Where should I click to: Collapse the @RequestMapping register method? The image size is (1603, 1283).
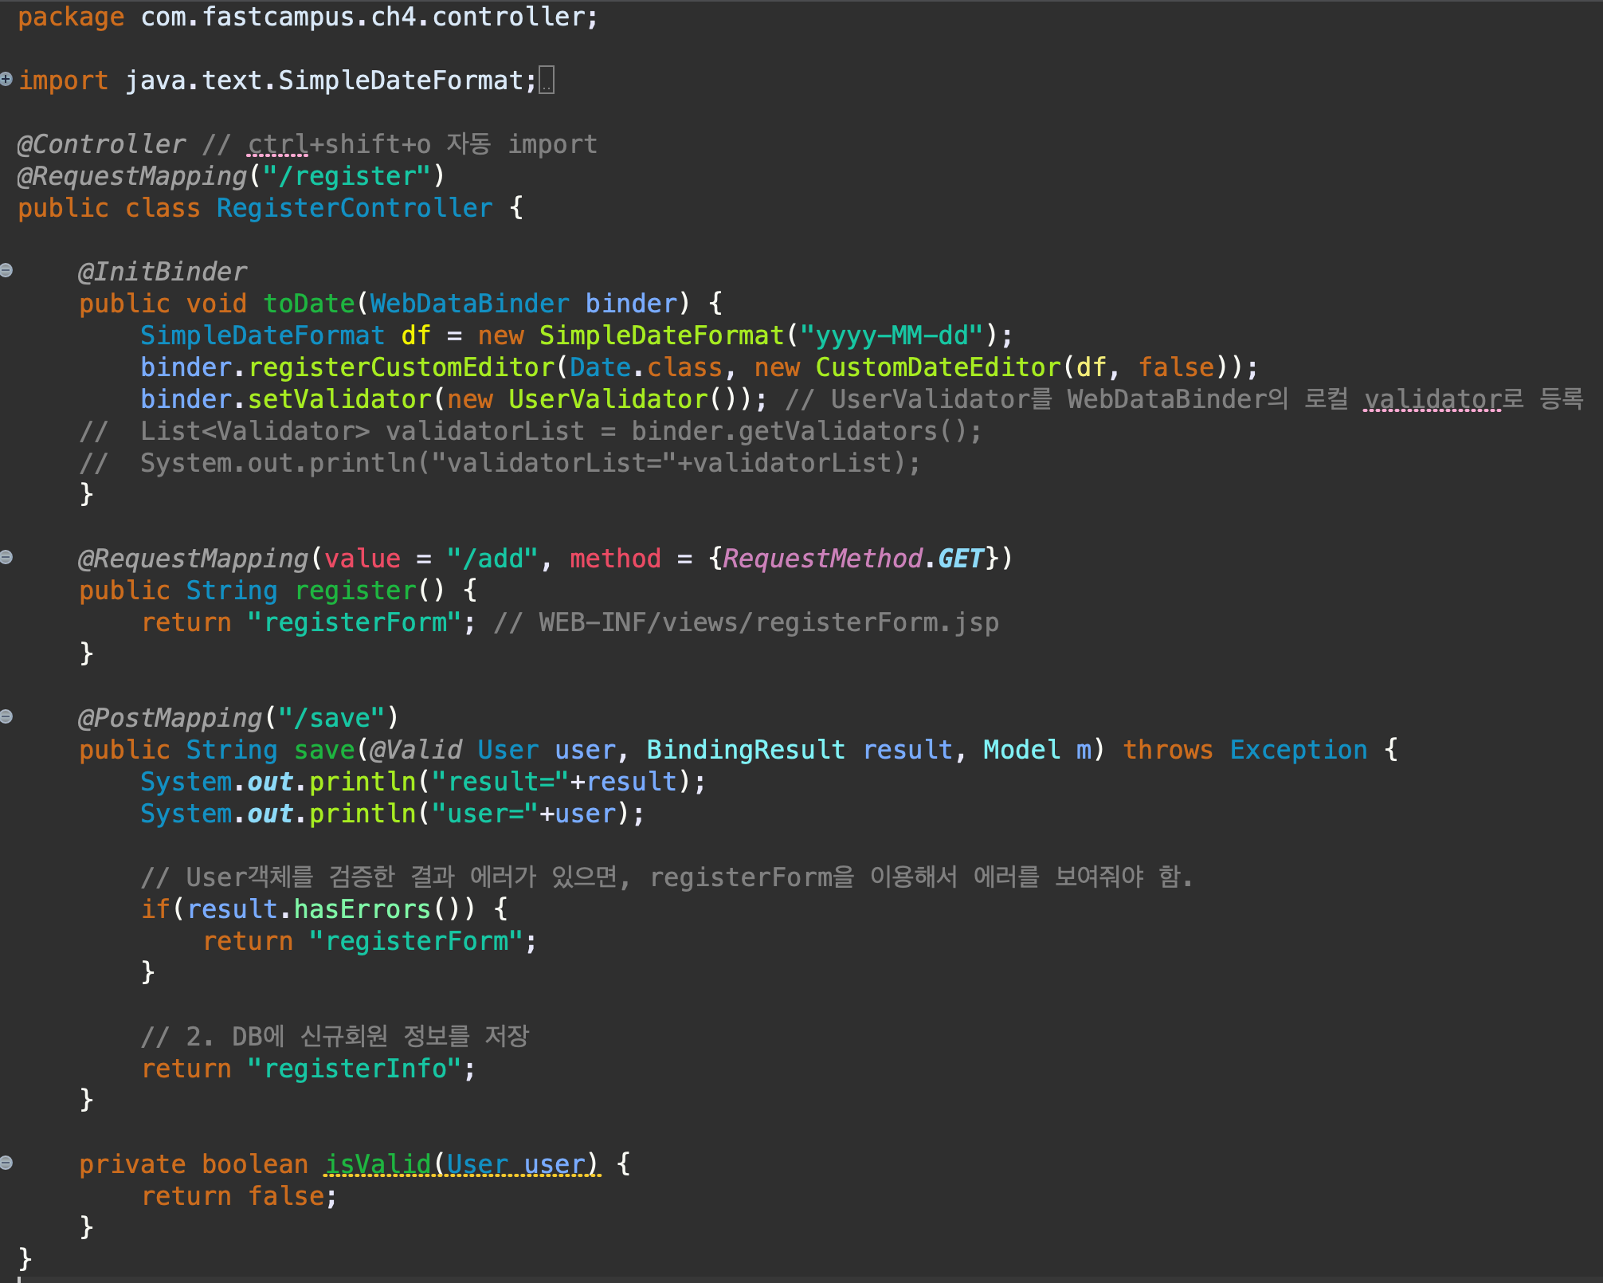click(6, 557)
